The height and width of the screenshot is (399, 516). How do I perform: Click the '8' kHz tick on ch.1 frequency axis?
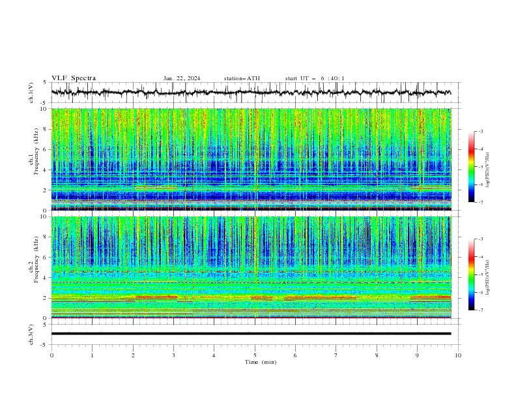point(46,129)
